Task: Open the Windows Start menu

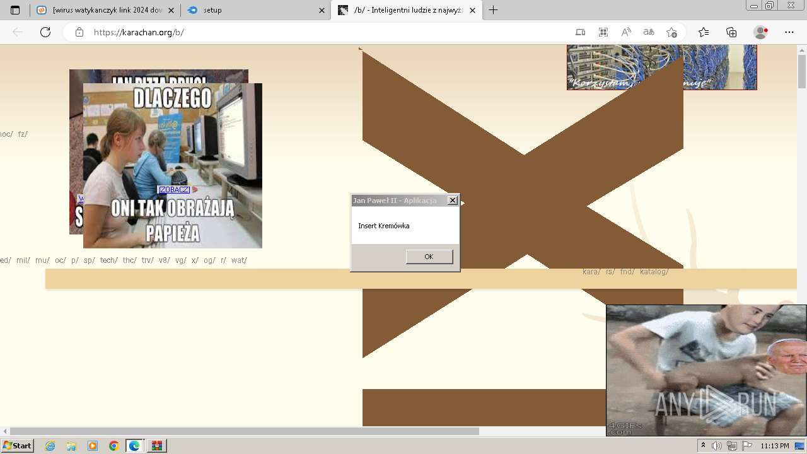Action: click(18, 446)
